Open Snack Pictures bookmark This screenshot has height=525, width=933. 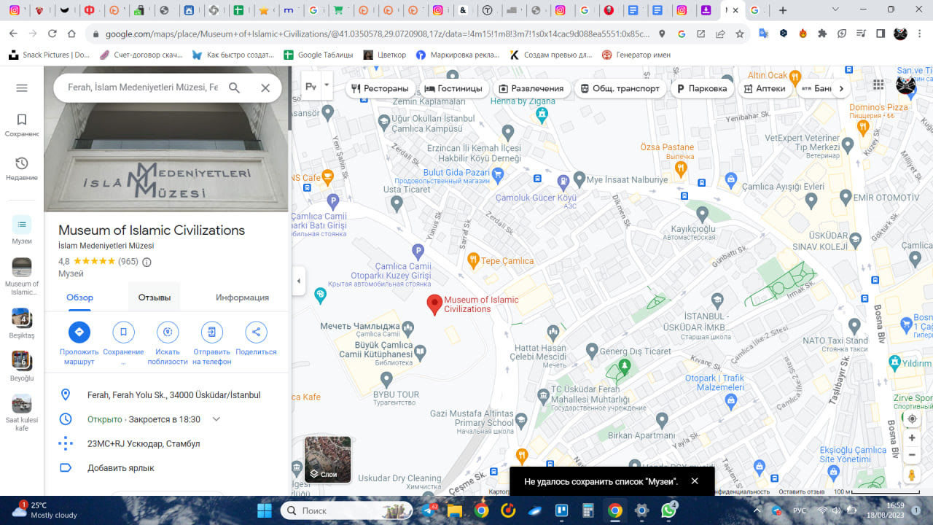coord(50,55)
